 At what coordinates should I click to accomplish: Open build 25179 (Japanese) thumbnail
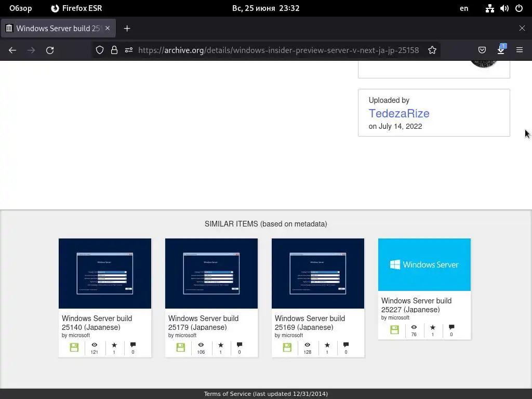pos(211,273)
